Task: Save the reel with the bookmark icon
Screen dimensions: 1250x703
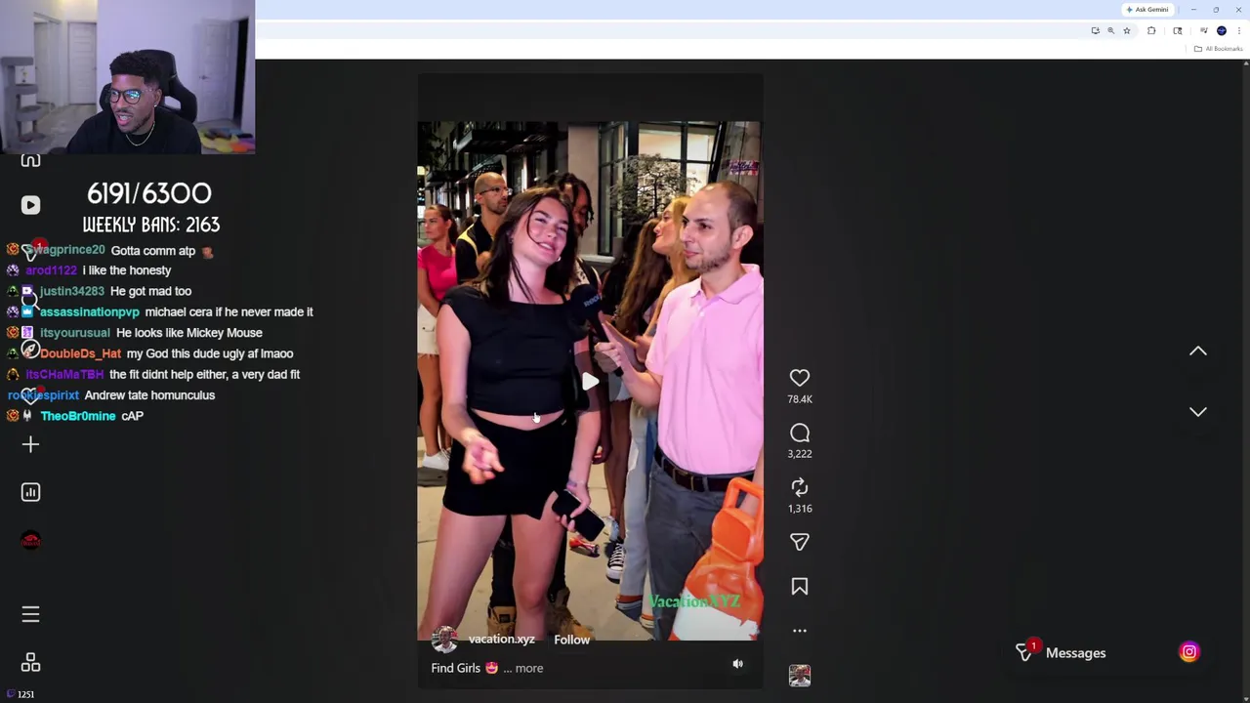Action: 800,586
